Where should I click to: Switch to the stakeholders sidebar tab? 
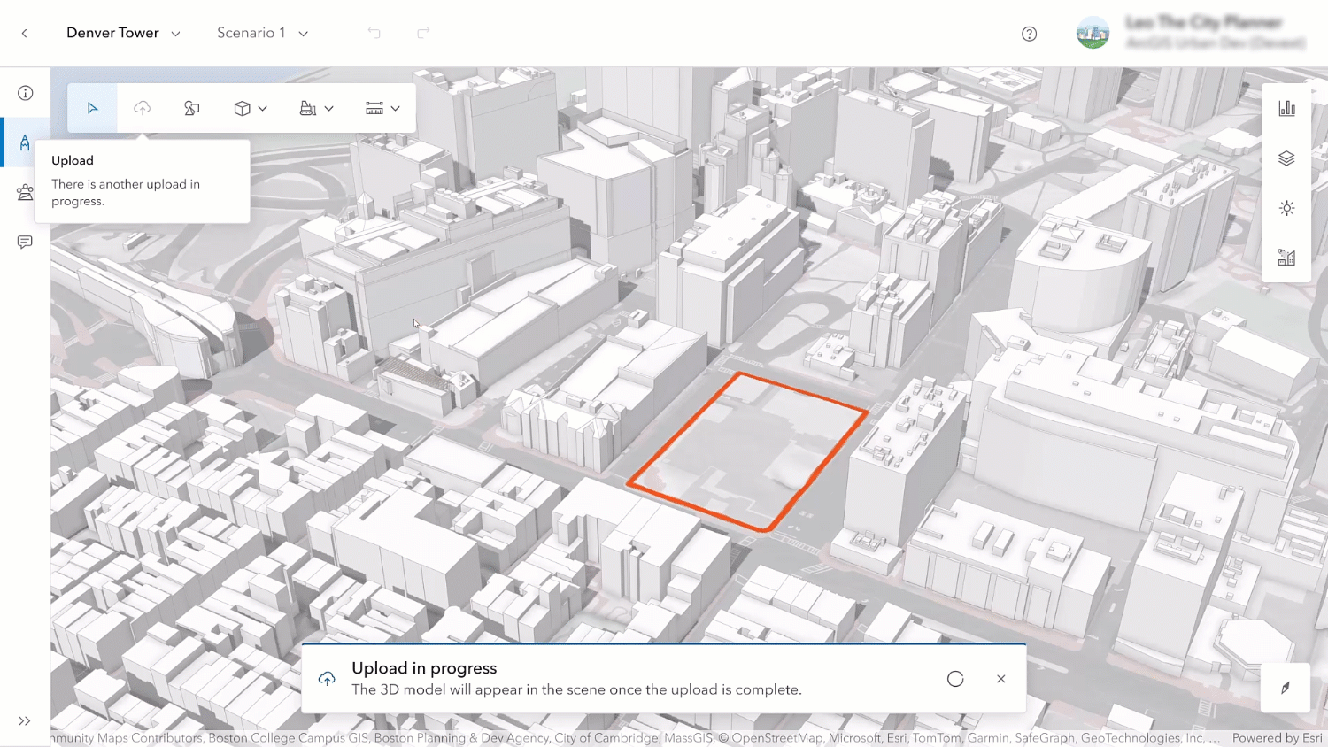(x=25, y=192)
